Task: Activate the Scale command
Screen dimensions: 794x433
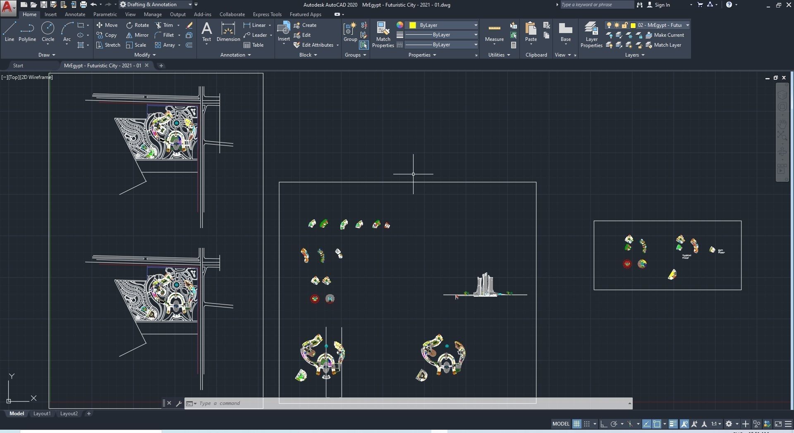Action: point(136,45)
